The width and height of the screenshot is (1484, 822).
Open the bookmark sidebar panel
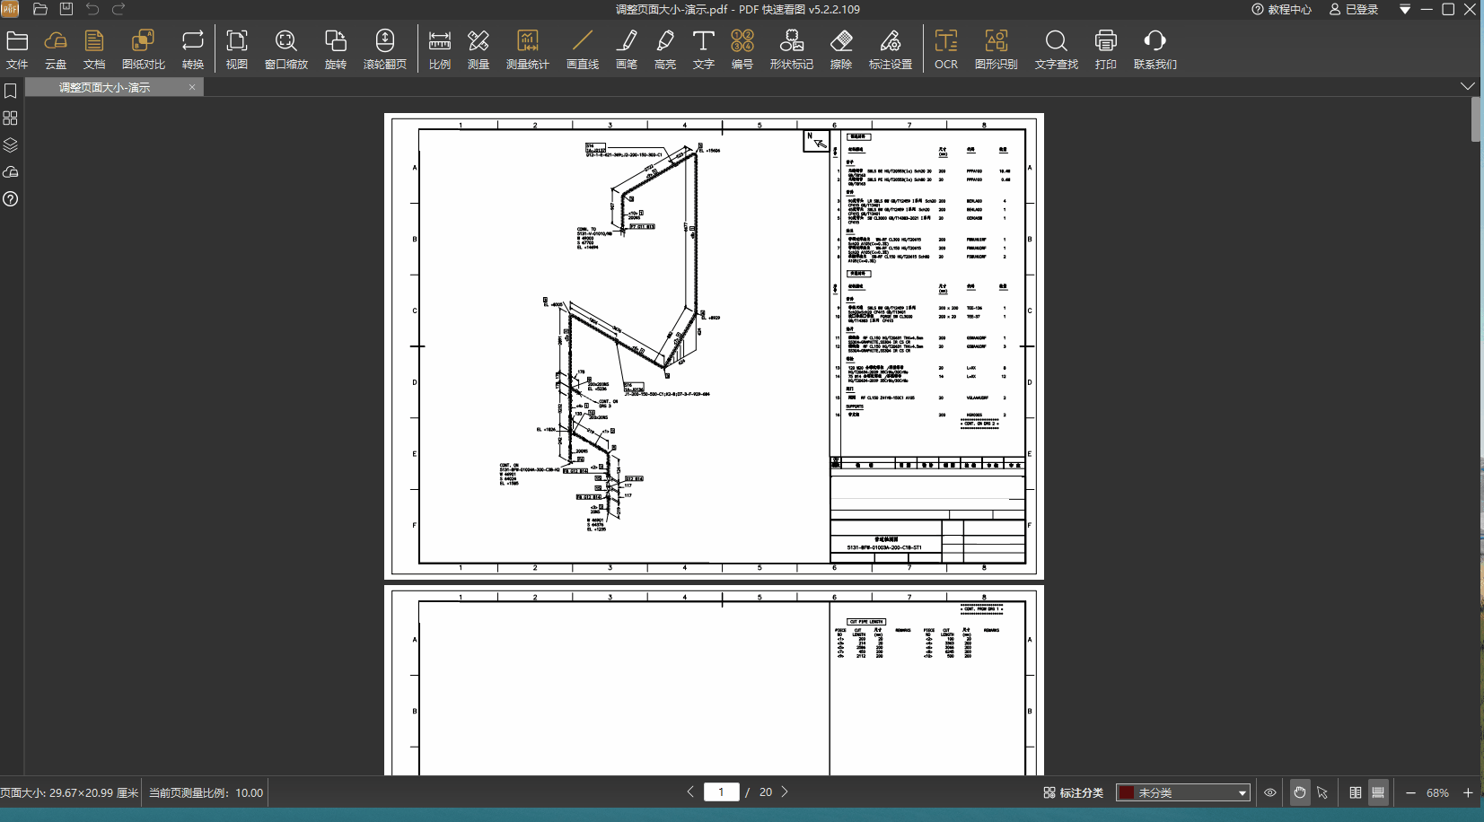click(x=11, y=92)
